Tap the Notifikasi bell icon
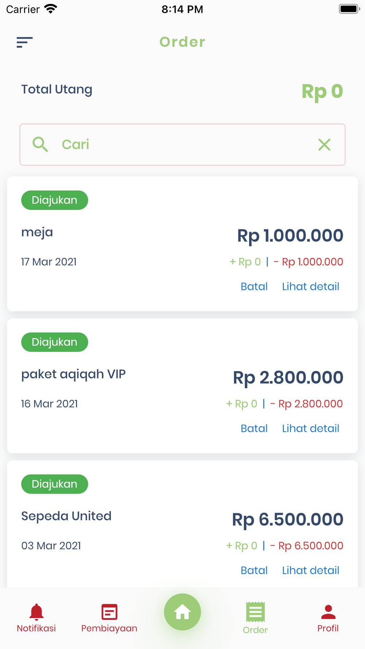The image size is (365, 649). click(36, 612)
